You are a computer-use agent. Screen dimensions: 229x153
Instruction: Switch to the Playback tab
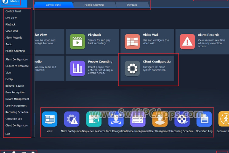[132, 5]
